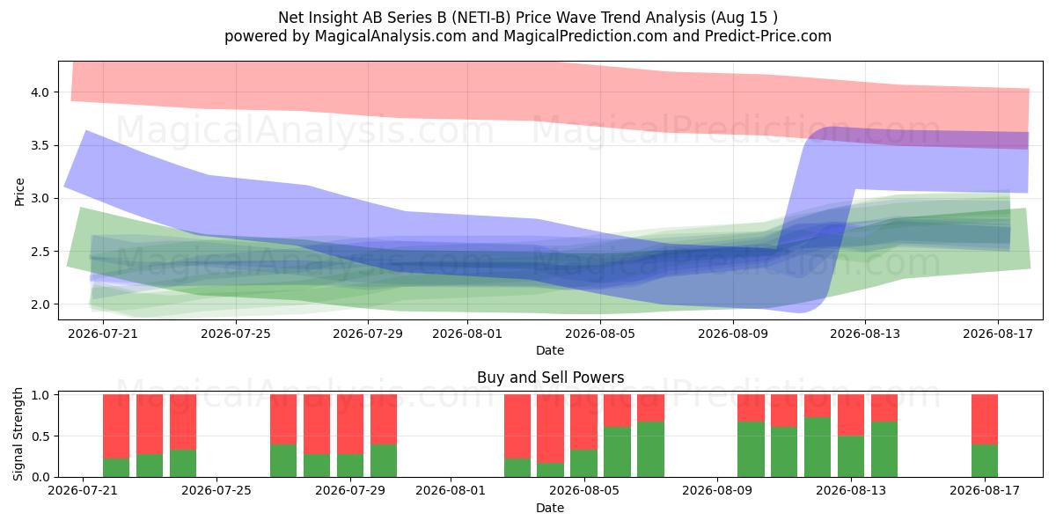Click the 'Date' label under the price chart
1056x528 pixels.
click(550, 350)
